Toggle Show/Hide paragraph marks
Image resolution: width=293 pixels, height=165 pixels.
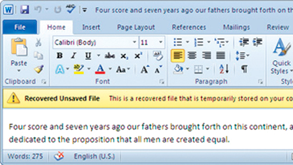coord(244,69)
